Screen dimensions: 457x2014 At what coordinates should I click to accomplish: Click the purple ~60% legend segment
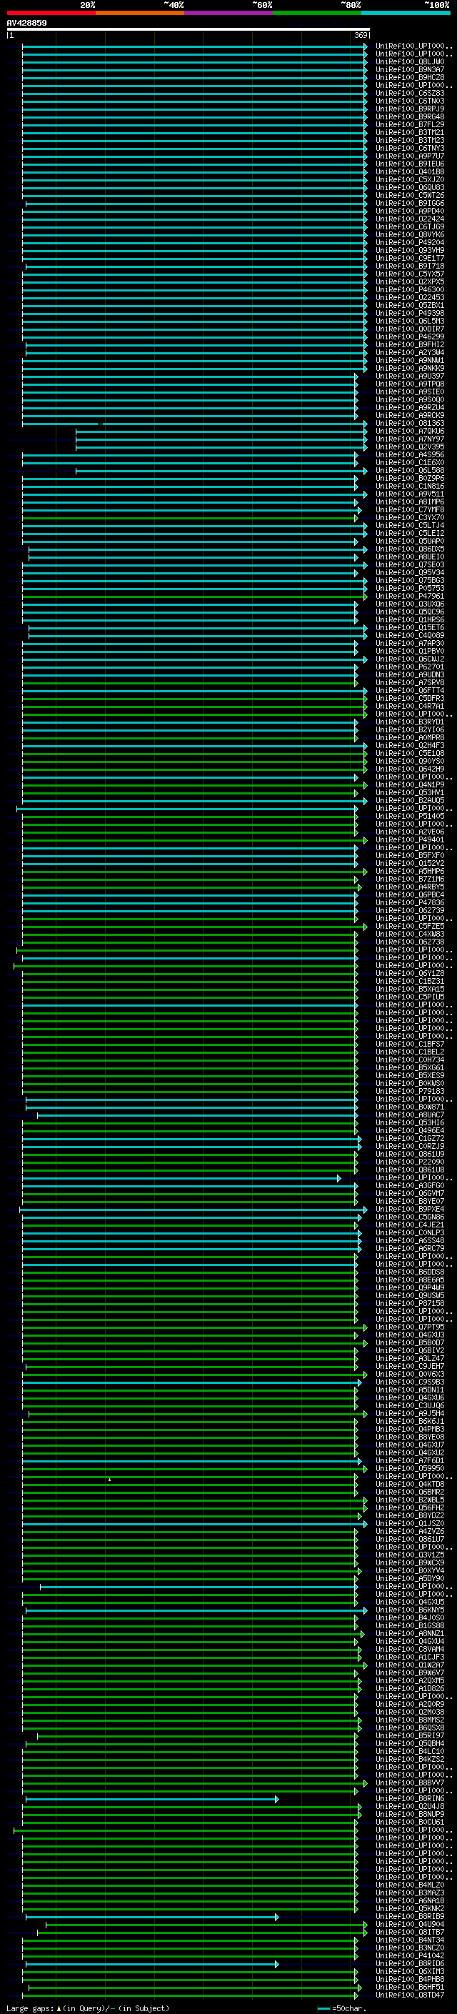tap(228, 13)
